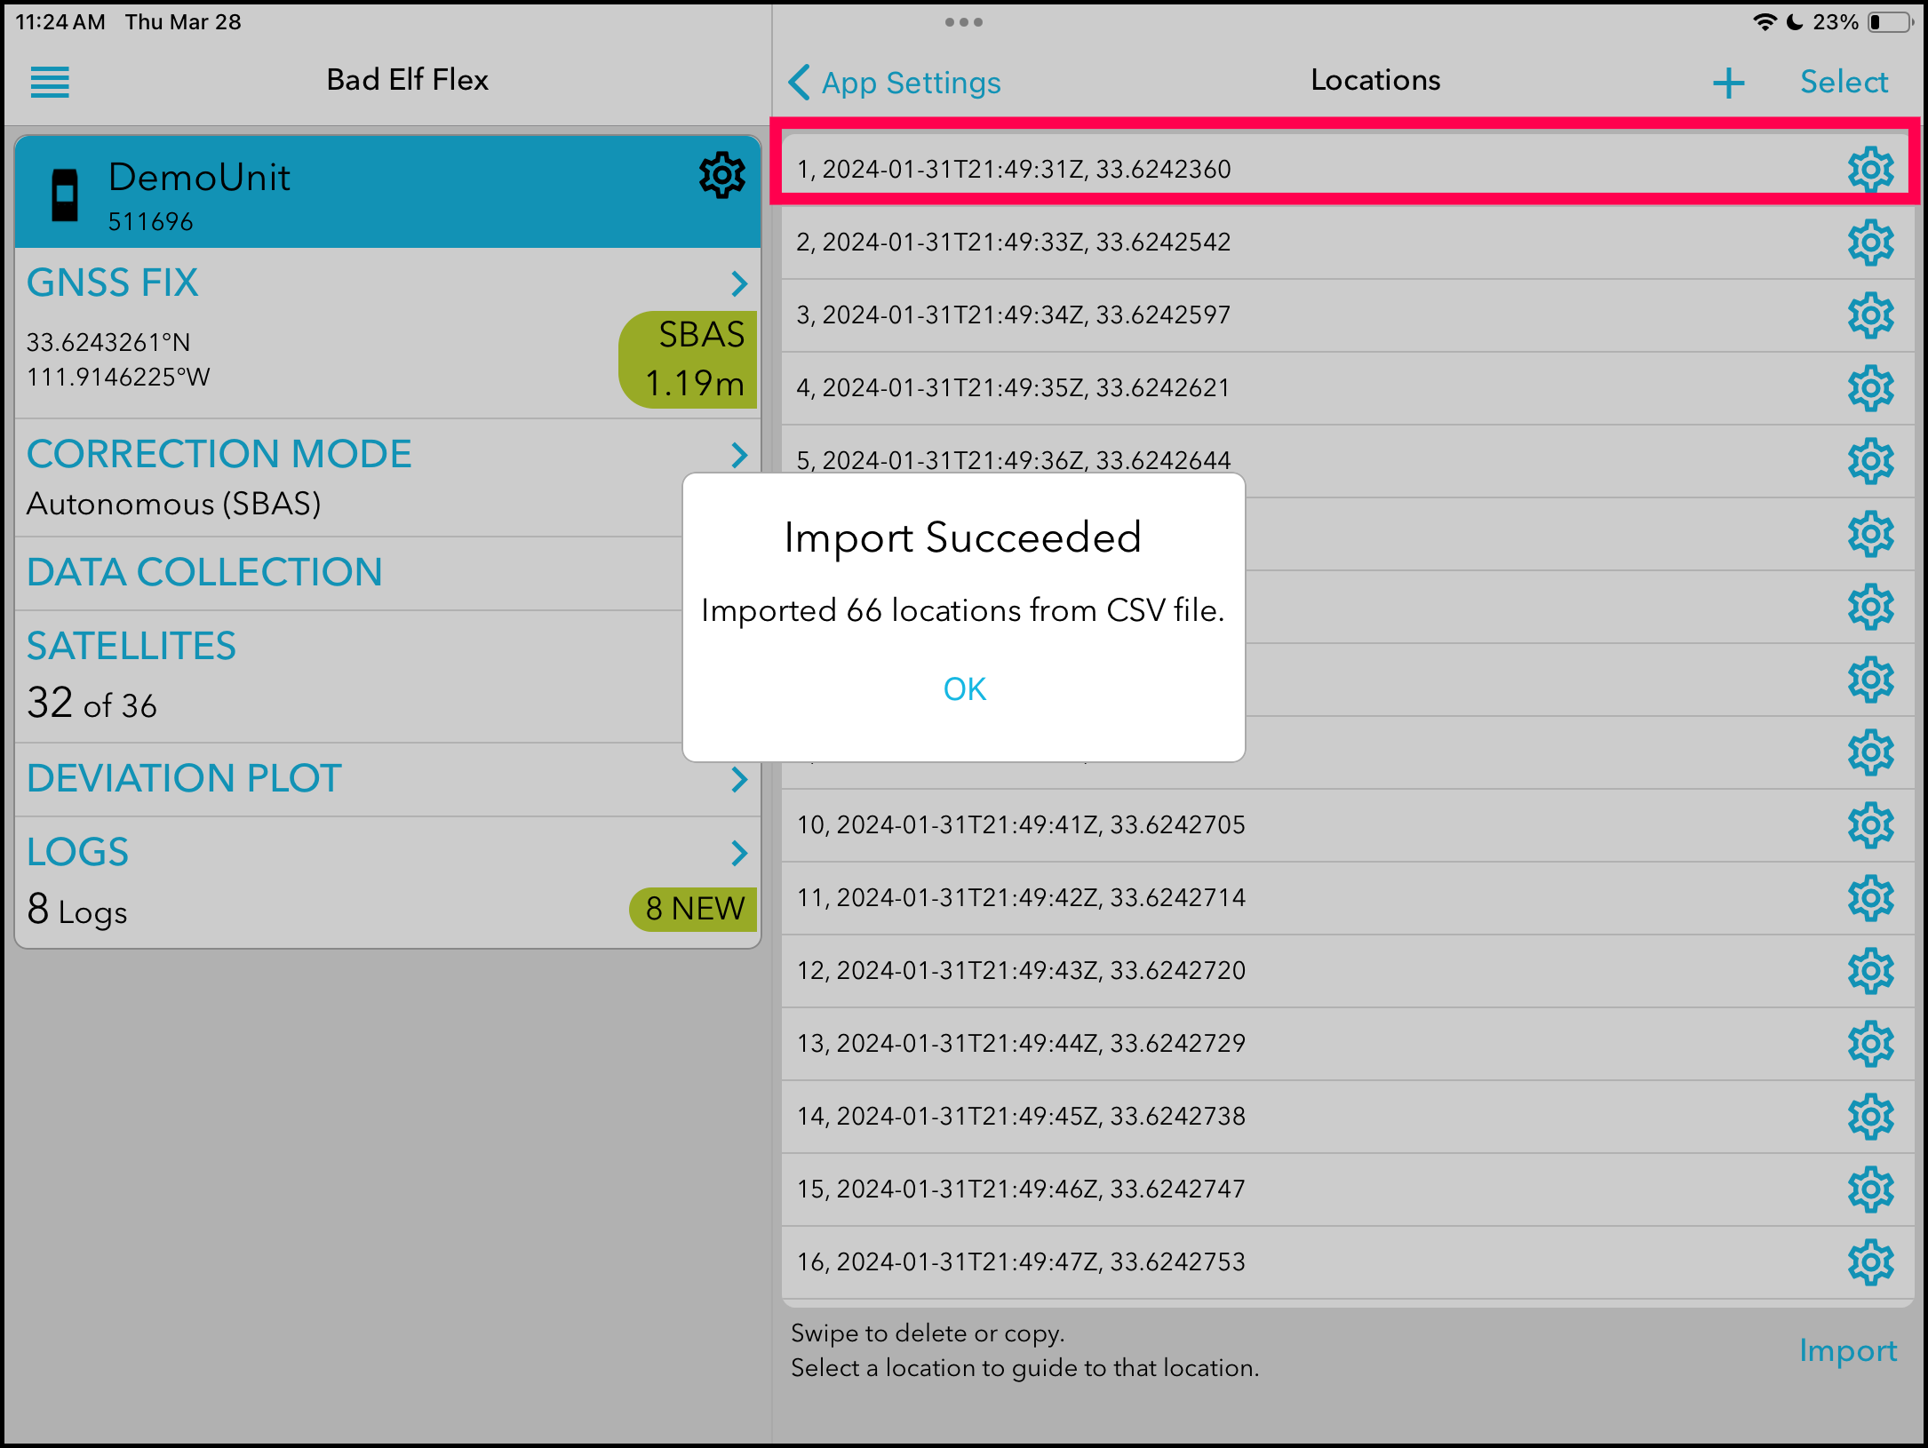Tap the Import button

pos(1847,1350)
